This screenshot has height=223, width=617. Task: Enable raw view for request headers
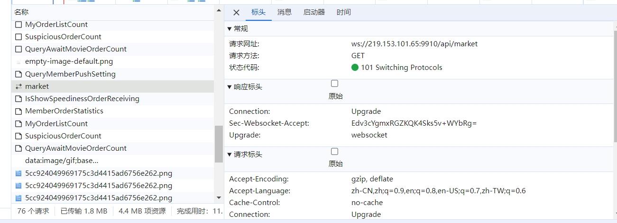pyautogui.click(x=334, y=152)
